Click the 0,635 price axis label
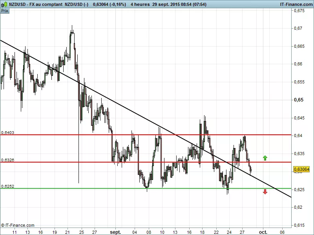The width and height of the screenshot is (314, 235). (299, 154)
